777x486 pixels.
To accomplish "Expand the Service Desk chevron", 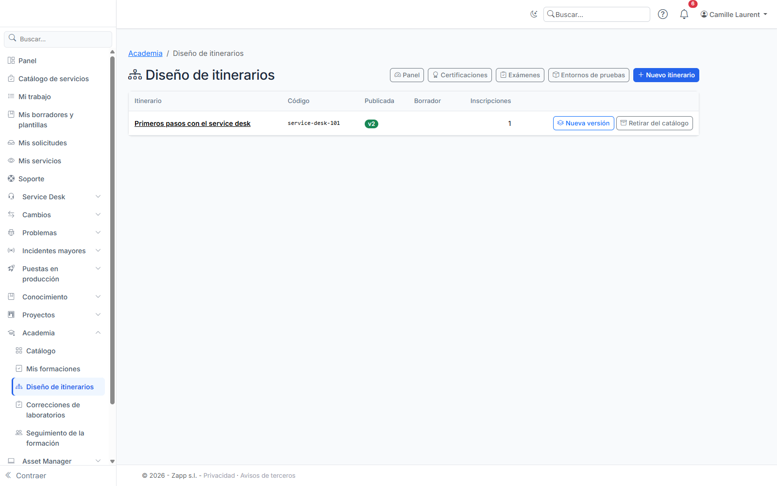I will tap(98, 197).
